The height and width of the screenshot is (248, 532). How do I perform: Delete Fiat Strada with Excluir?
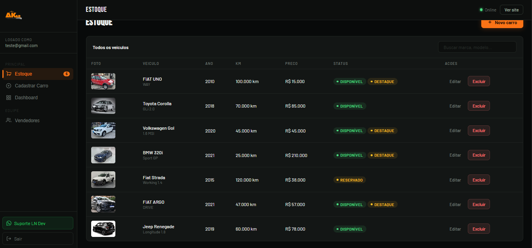(x=479, y=180)
